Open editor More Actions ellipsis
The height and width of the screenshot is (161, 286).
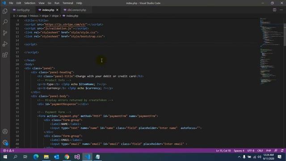coord(281,10)
